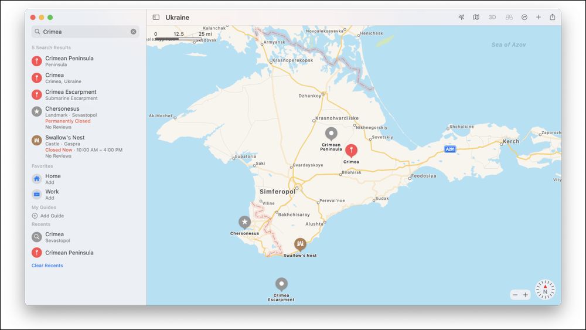Image resolution: width=586 pixels, height=330 pixels.
Task: Click the Simferopol city label
Action: pos(277,191)
